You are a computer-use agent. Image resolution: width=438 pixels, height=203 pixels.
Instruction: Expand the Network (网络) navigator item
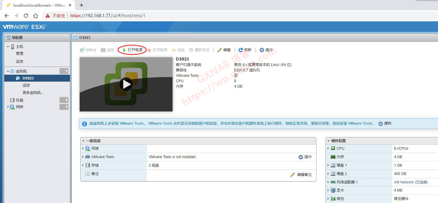[x=8, y=107]
